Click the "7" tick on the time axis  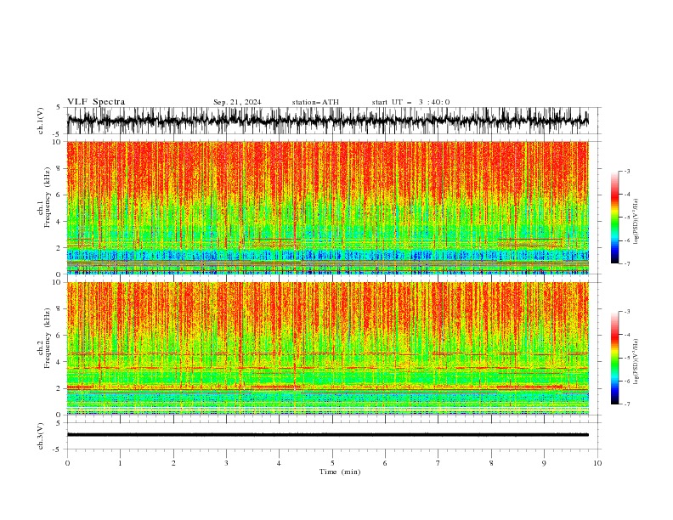438,463
